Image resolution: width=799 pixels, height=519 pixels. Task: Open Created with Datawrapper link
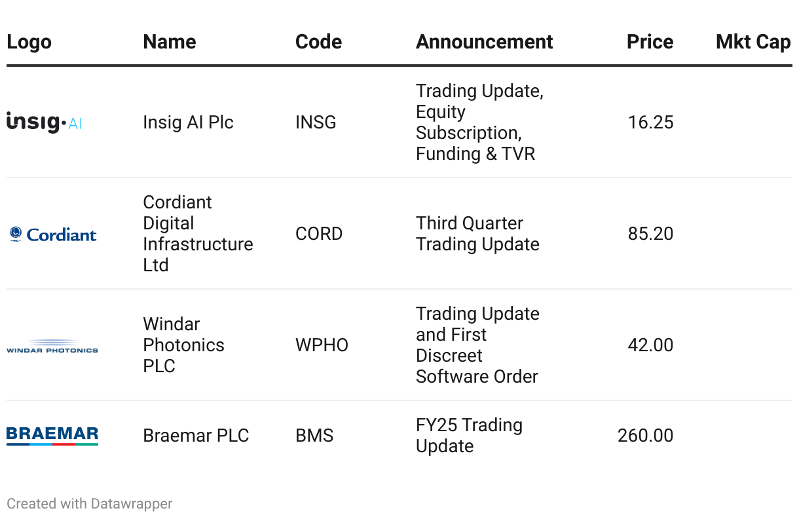point(90,504)
